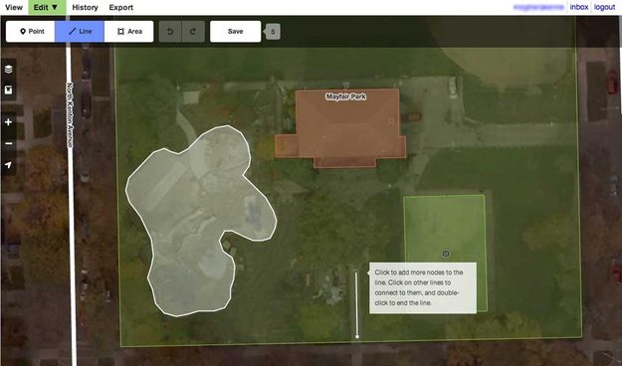
Task: Open the Export tab
Action: [x=121, y=7]
